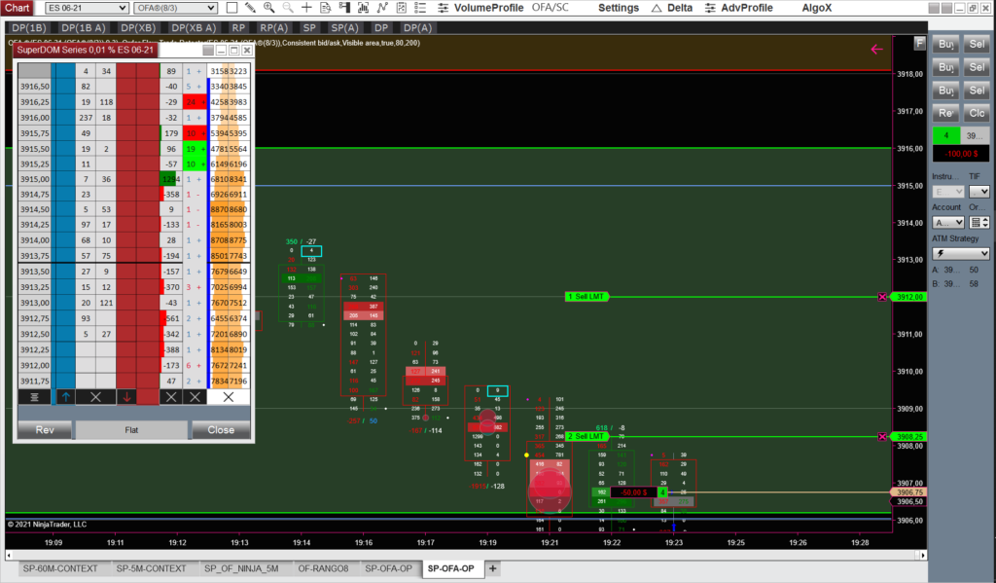The width and height of the screenshot is (996, 583).
Task: Click the blue up arrow in SuperDOM
Action: (x=65, y=397)
